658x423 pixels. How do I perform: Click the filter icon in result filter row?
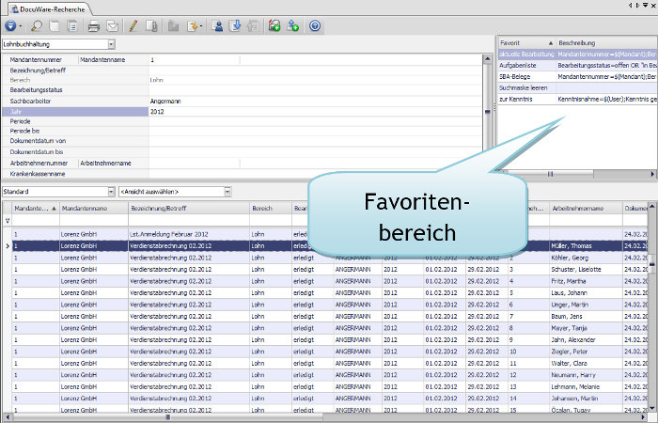pos(8,220)
